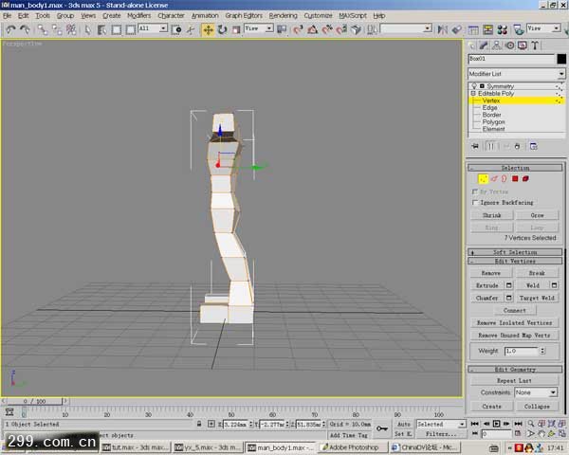Switch to the Motion command panel

pyautogui.click(x=510, y=45)
